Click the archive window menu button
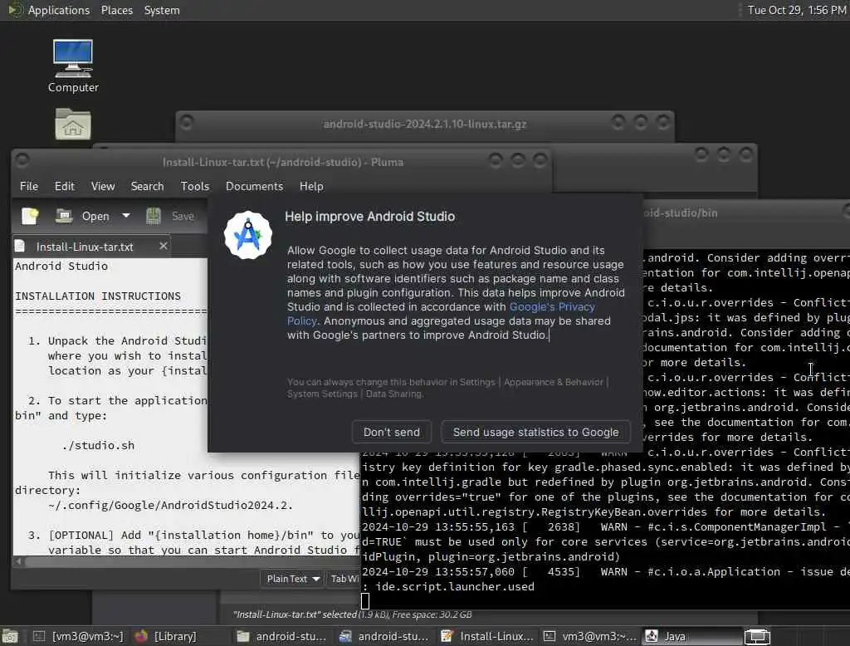 [x=187, y=123]
